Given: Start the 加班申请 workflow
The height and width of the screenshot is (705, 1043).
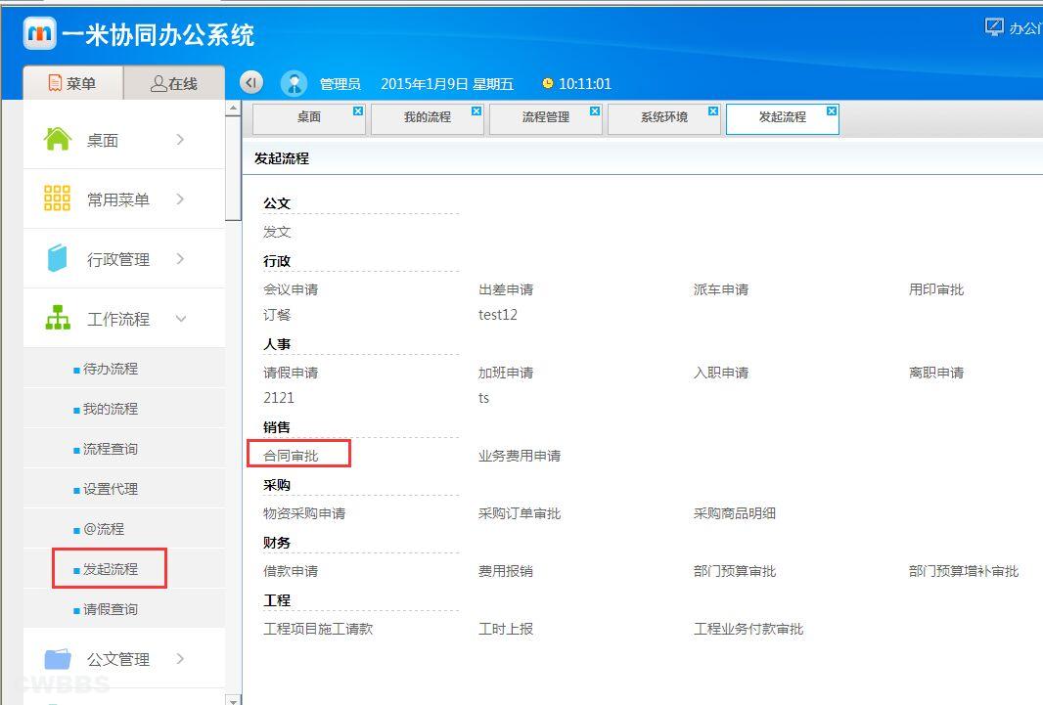Looking at the screenshot, I should click(506, 373).
